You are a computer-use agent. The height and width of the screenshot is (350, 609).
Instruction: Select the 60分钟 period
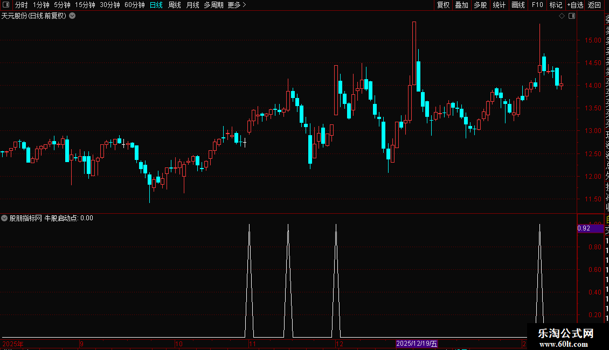pos(135,5)
